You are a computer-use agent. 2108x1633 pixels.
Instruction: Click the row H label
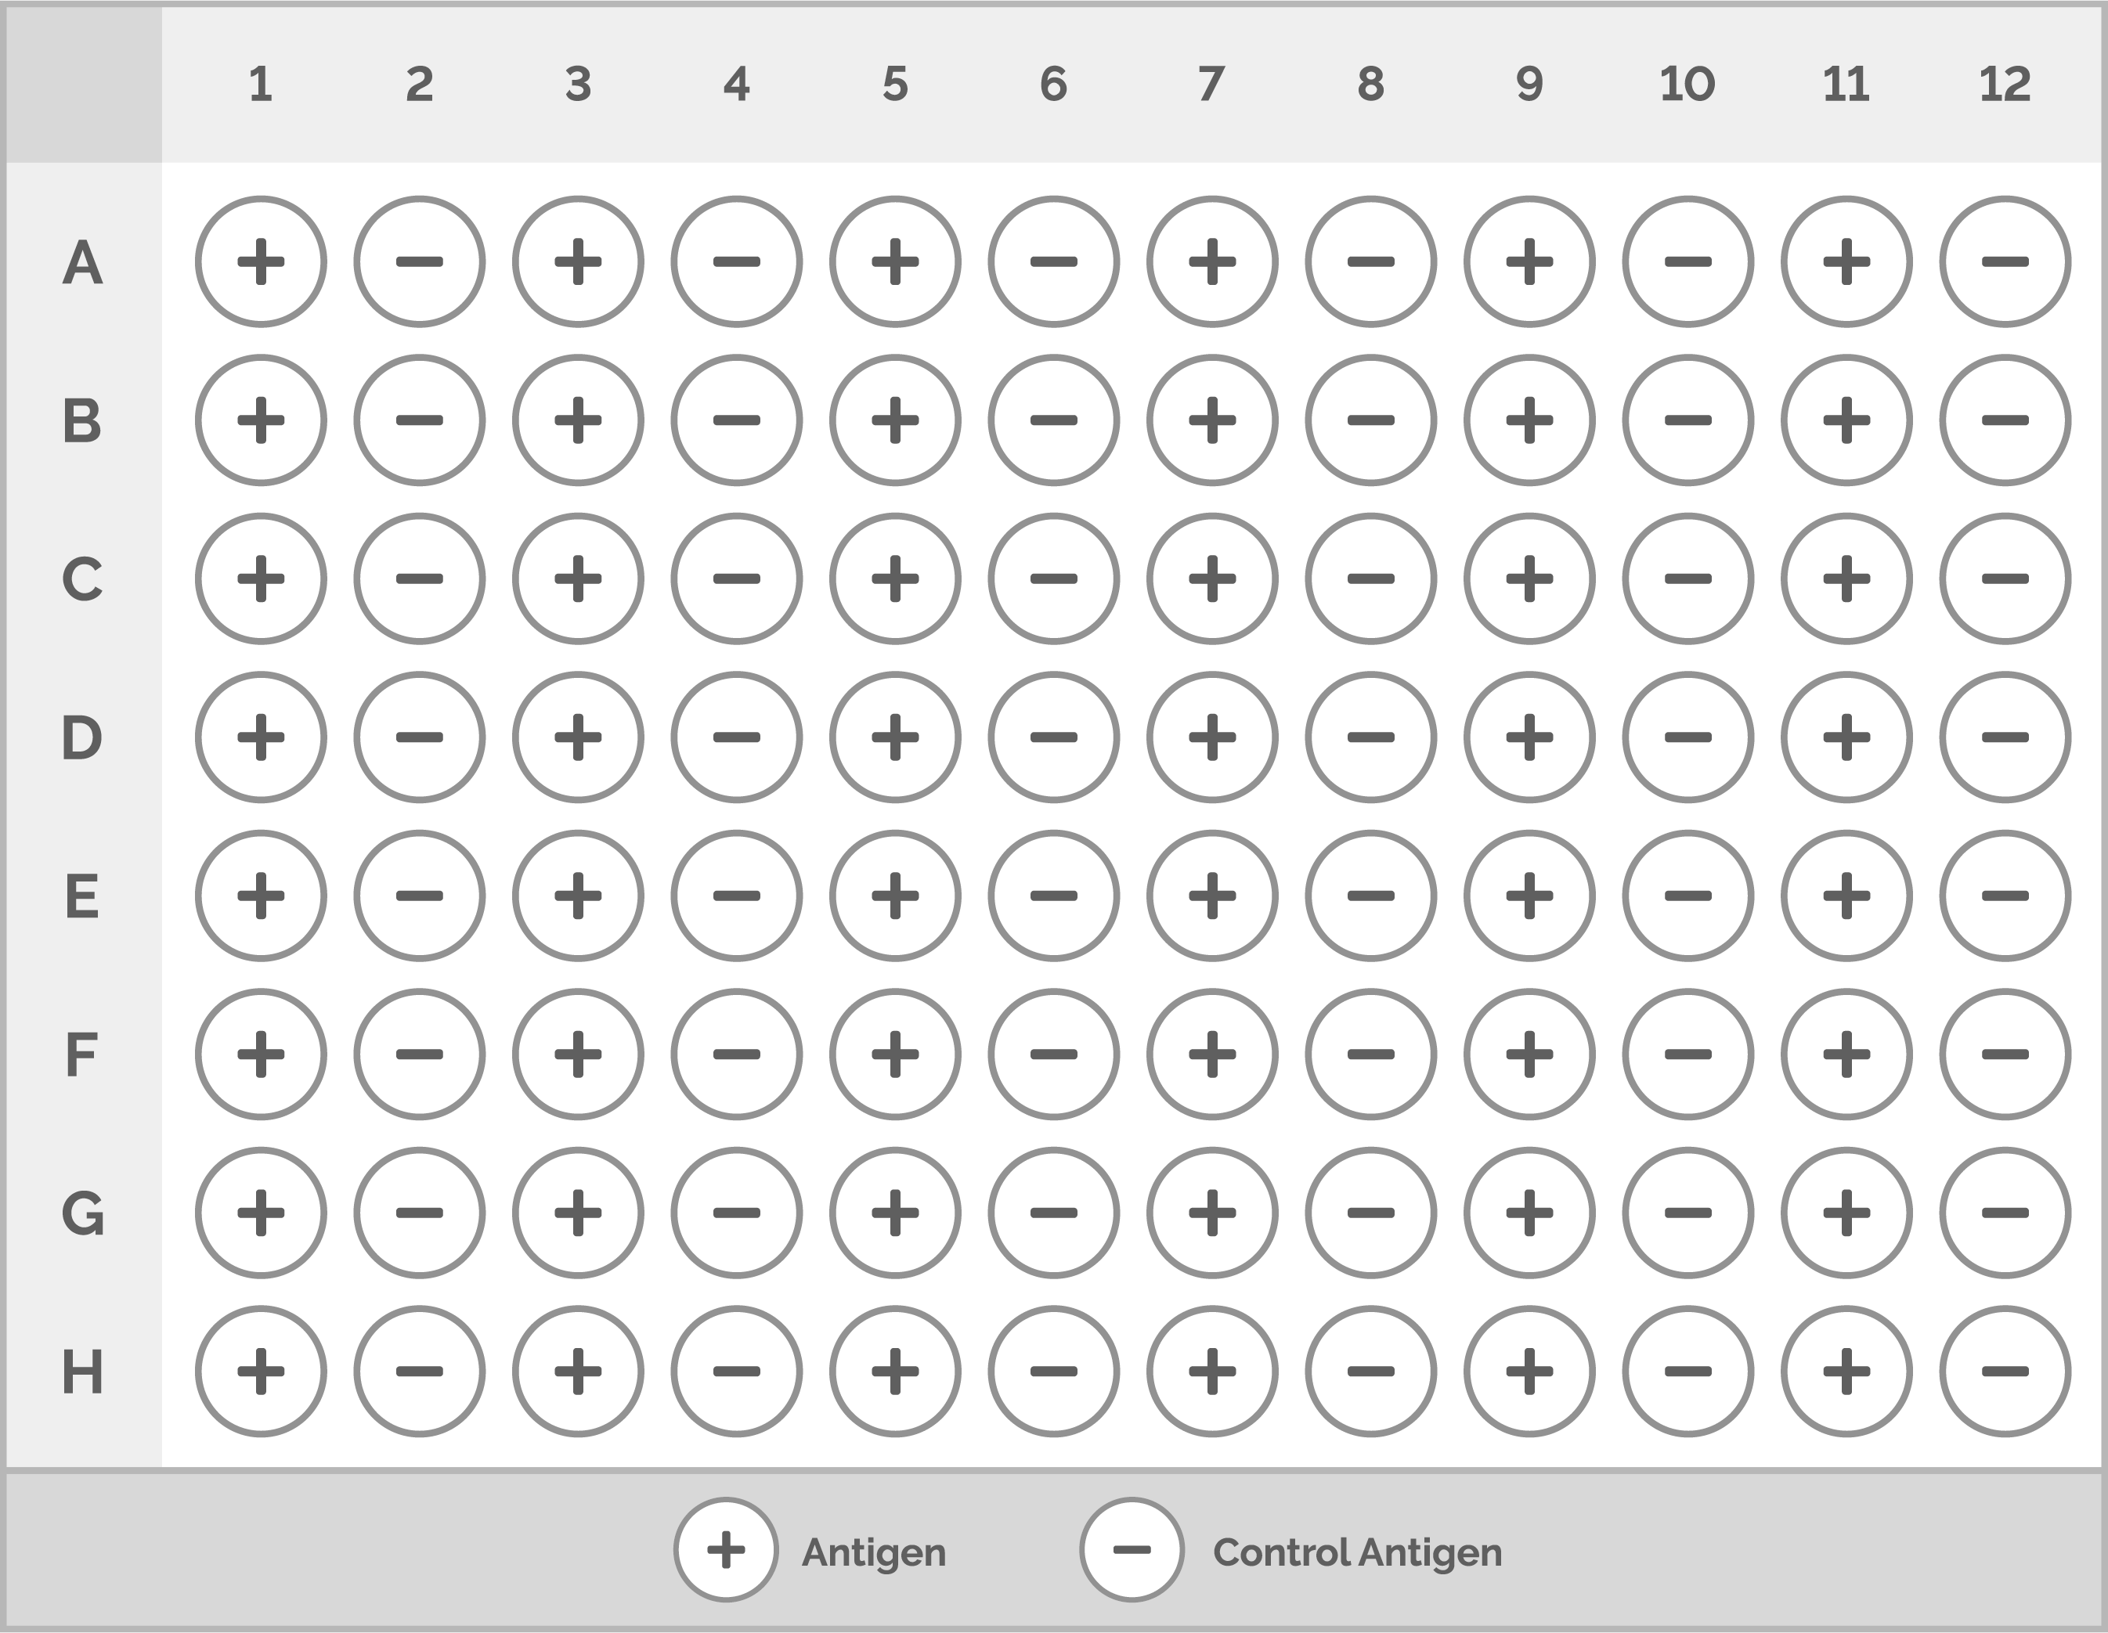[x=82, y=1372]
